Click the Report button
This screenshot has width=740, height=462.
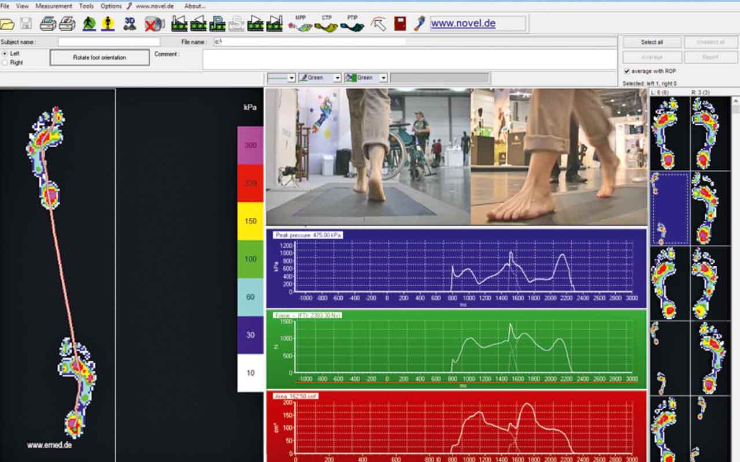pyautogui.click(x=711, y=57)
